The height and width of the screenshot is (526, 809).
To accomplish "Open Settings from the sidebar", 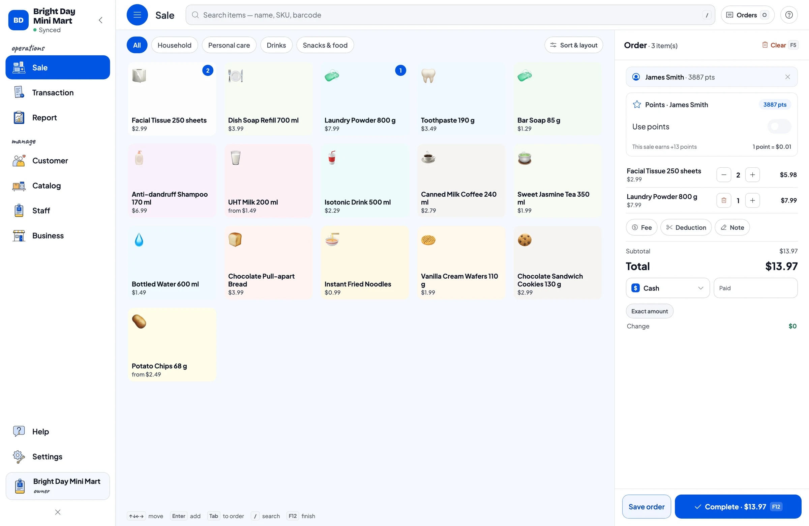I will point(58,456).
